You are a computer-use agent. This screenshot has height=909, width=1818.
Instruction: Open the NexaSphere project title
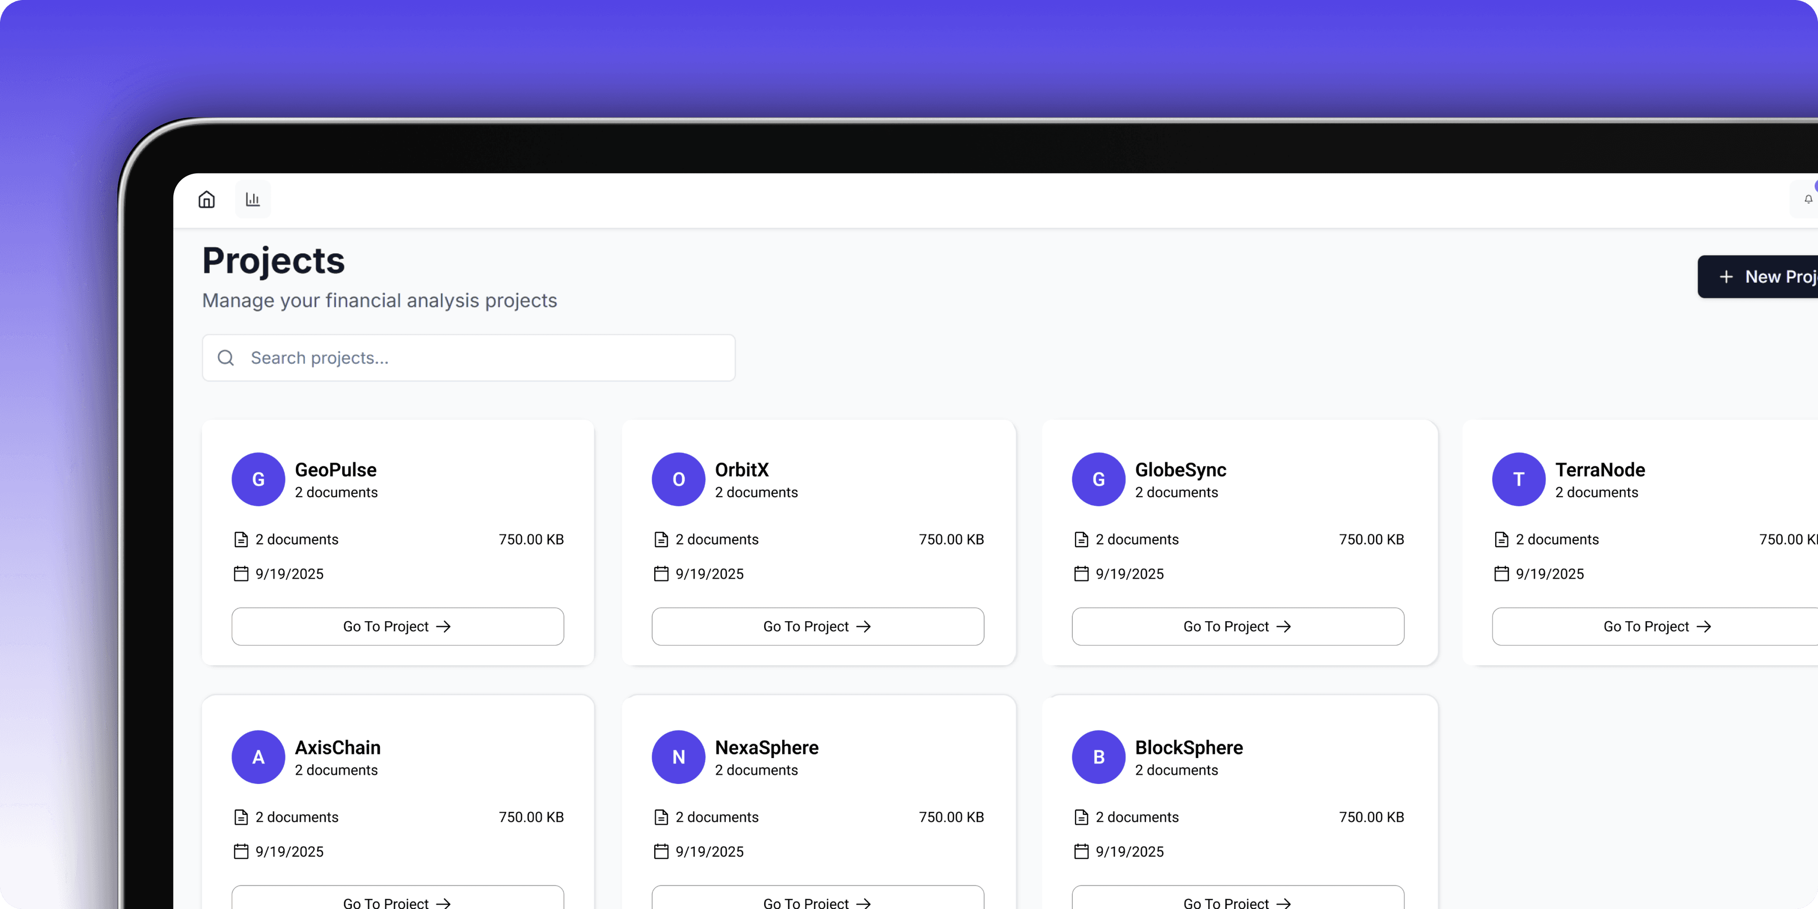766,748
